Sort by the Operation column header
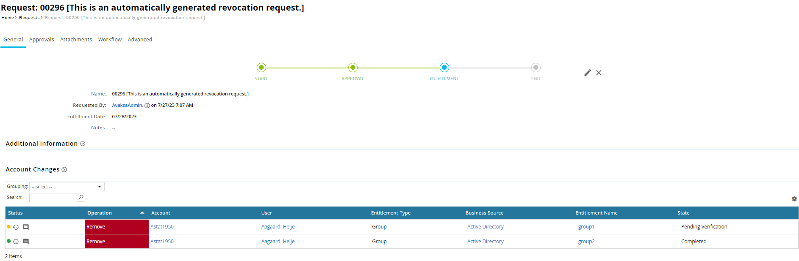 (x=100, y=213)
